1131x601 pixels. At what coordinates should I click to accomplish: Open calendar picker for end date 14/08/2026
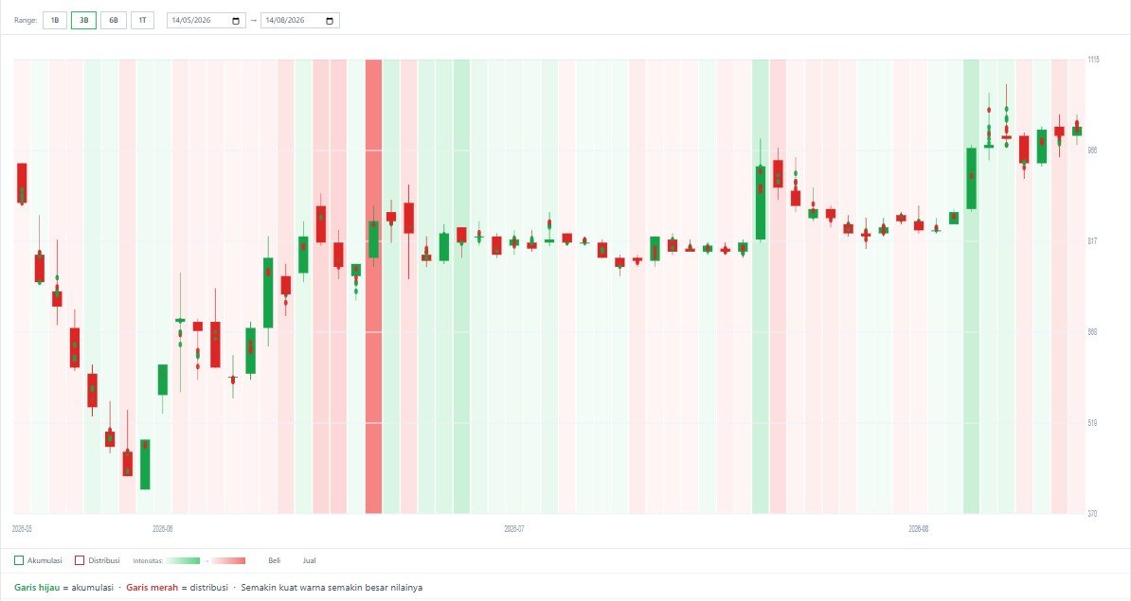pos(330,21)
